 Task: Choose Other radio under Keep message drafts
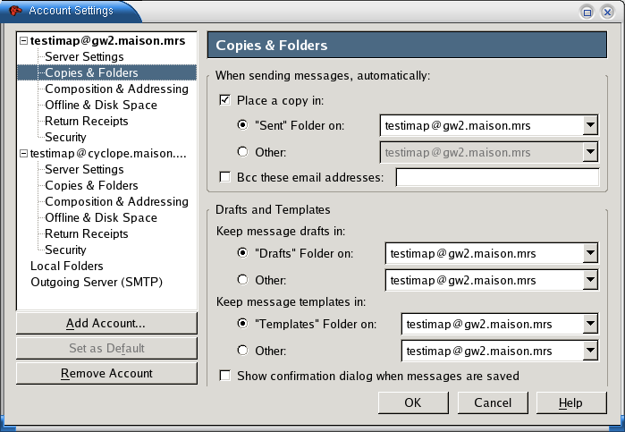[x=242, y=279]
